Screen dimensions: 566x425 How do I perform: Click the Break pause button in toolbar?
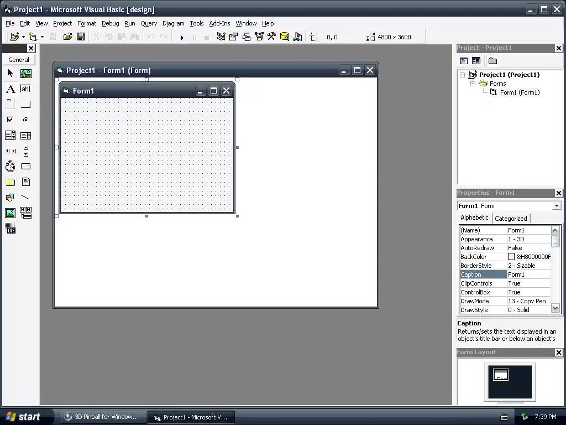(x=194, y=37)
